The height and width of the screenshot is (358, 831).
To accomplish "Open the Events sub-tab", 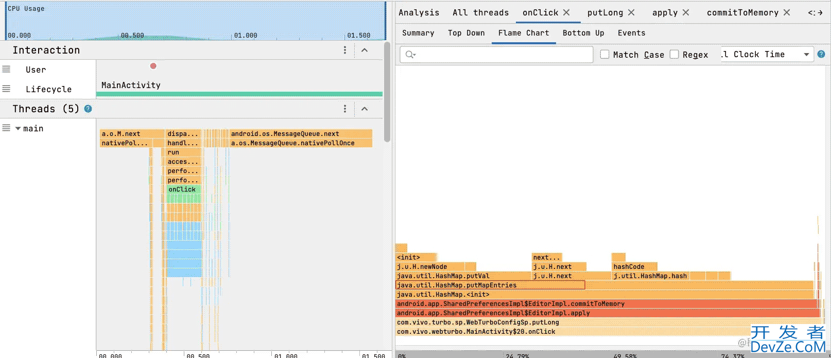I will [631, 33].
